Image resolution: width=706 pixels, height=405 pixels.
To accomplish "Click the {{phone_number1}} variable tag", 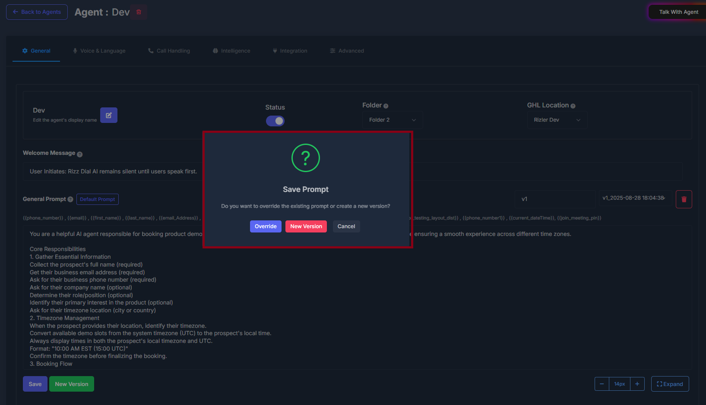I will pos(484,218).
